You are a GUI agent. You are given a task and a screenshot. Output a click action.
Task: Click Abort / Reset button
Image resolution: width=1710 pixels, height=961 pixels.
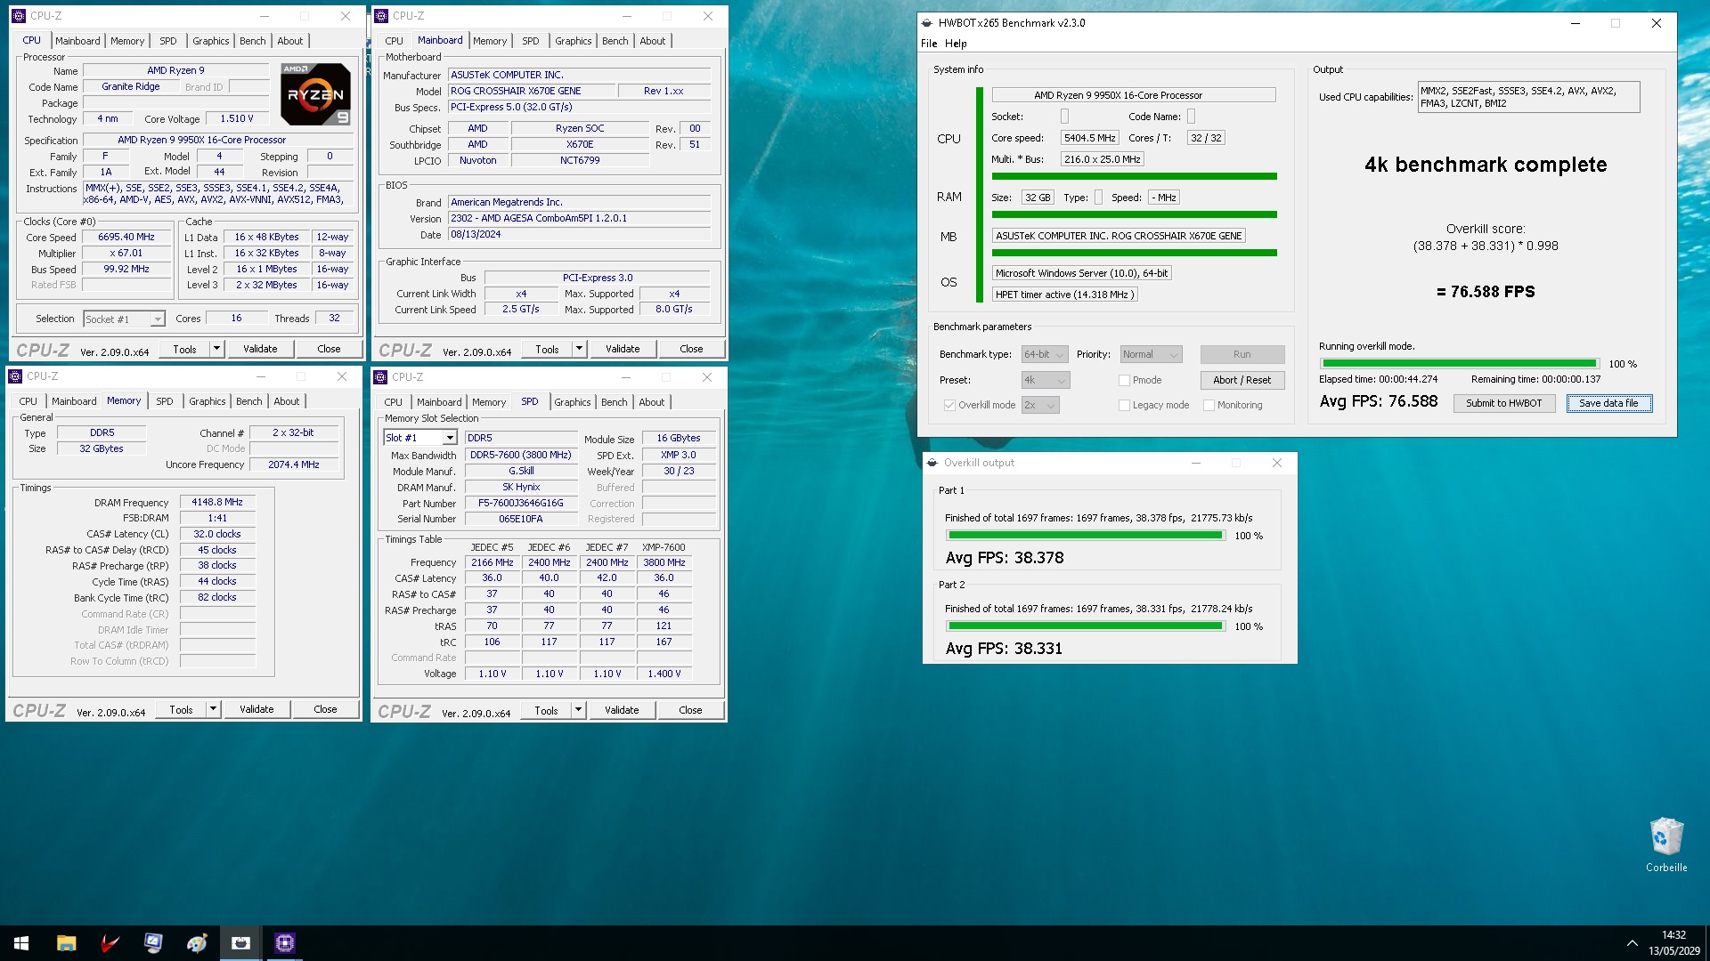pos(1242,380)
